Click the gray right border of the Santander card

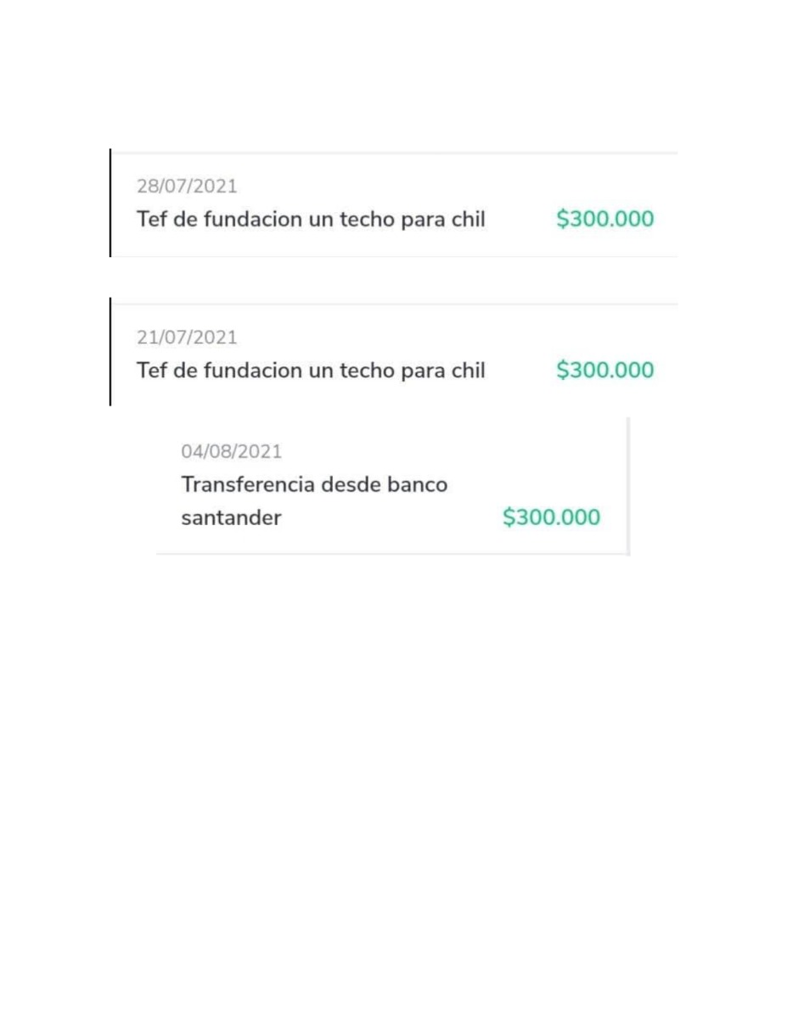(627, 485)
